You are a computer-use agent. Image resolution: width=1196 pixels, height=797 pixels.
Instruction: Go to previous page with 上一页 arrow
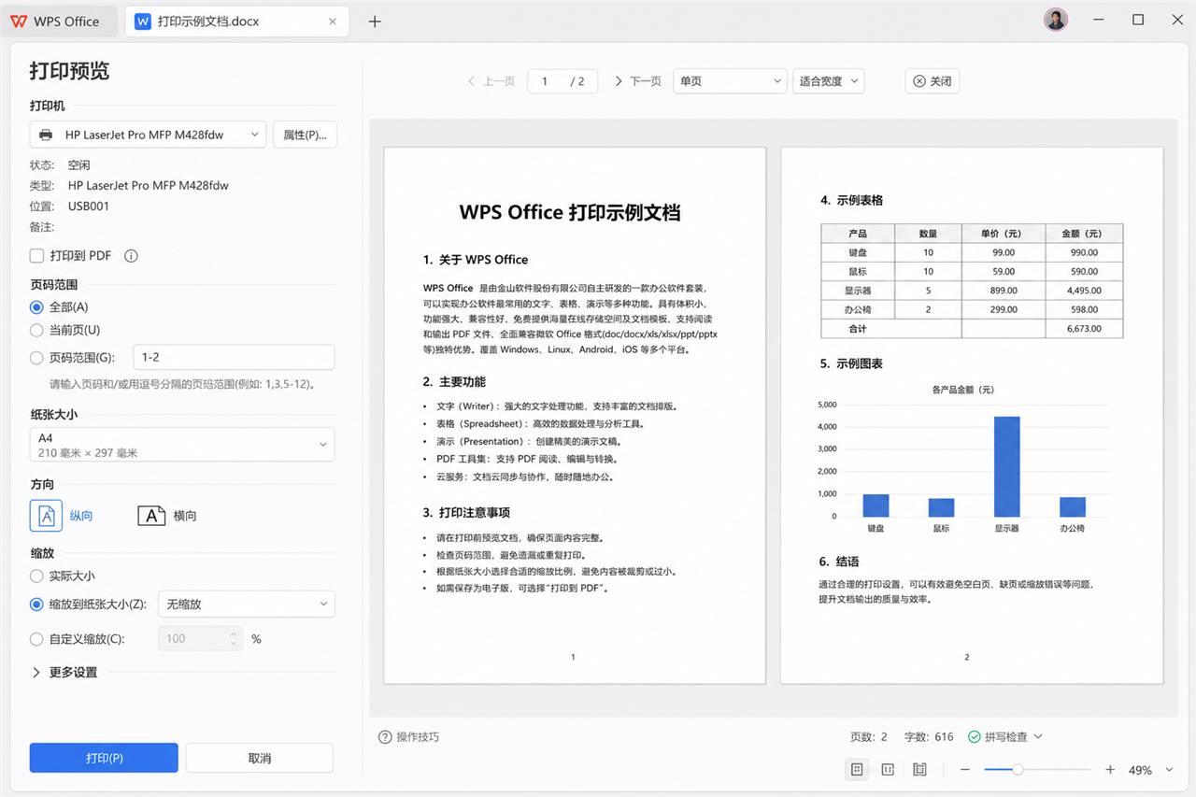tap(472, 81)
